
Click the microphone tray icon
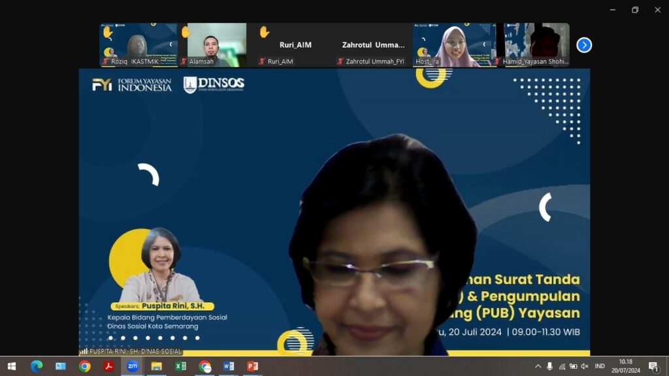pos(549,366)
